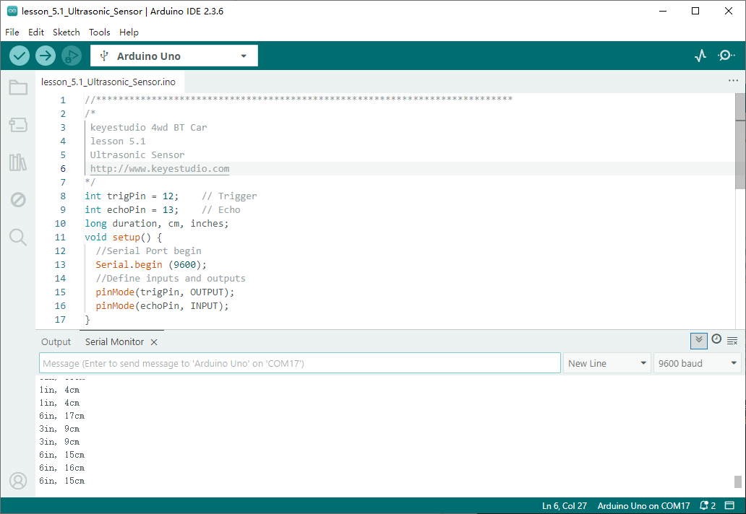
Task: Click the '6in, 17cm' serial output line
Action: pos(62,416)
